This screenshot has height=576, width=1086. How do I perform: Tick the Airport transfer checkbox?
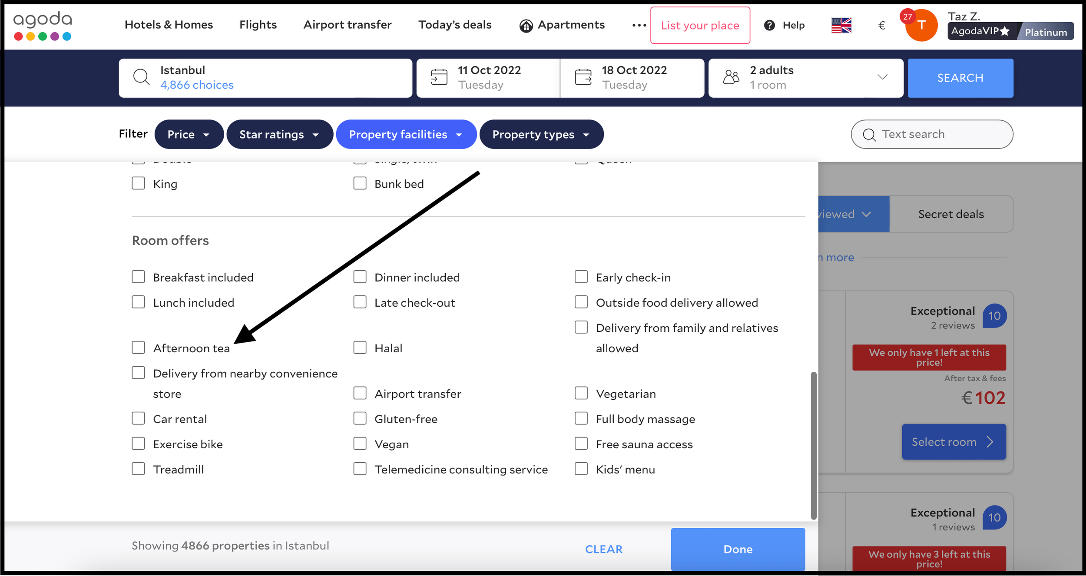click(x=360, y=393)
